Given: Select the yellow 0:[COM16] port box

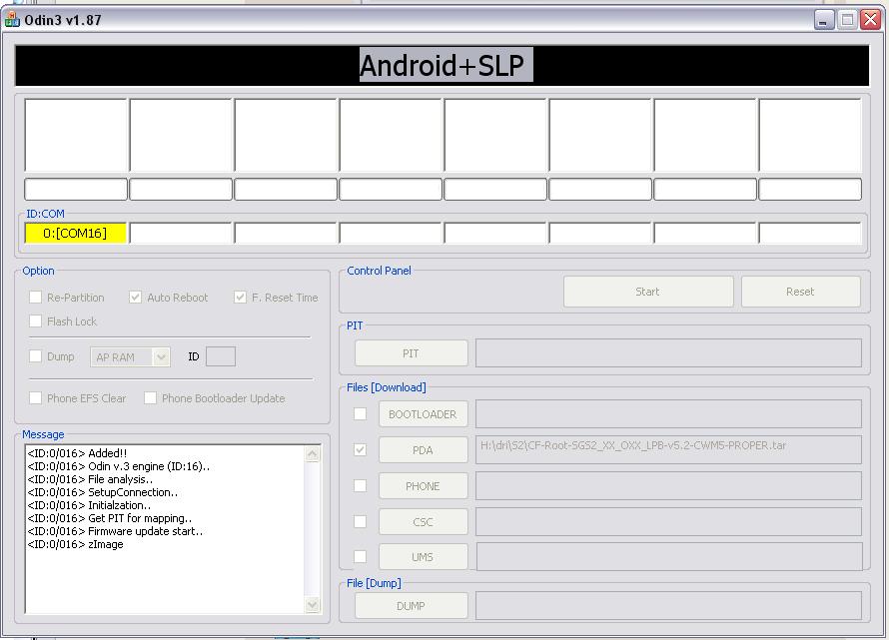Looking at the screenshot, I should [75, 233].
